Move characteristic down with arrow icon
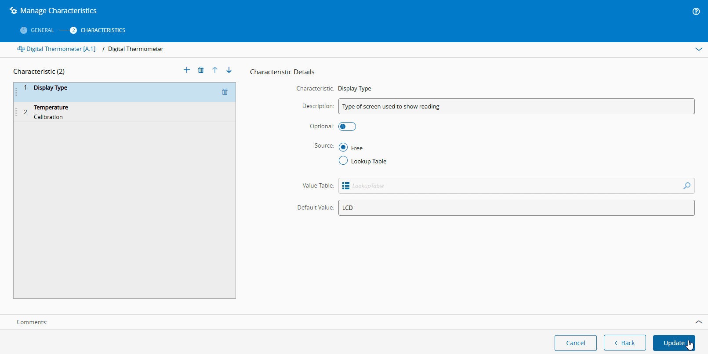This screenshot has height=354, width=708. pyautogui.click(x=229, y=70)
